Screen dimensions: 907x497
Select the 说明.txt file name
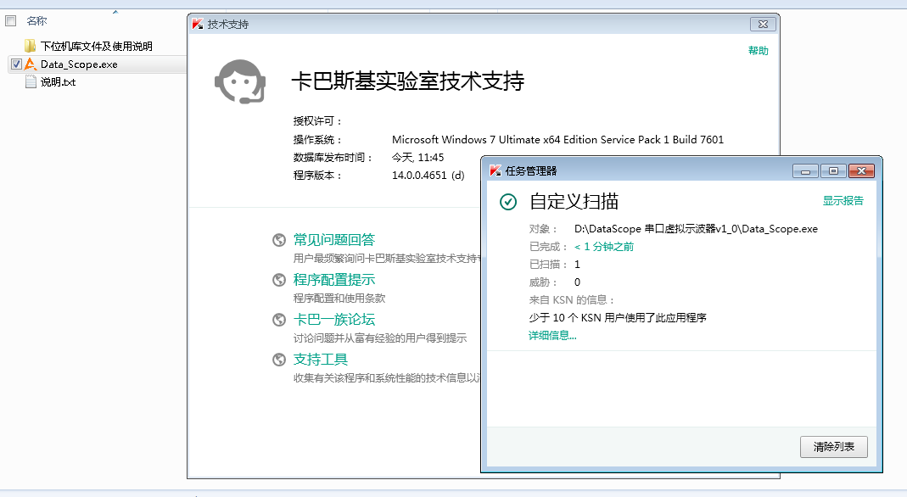pos(58,82)
